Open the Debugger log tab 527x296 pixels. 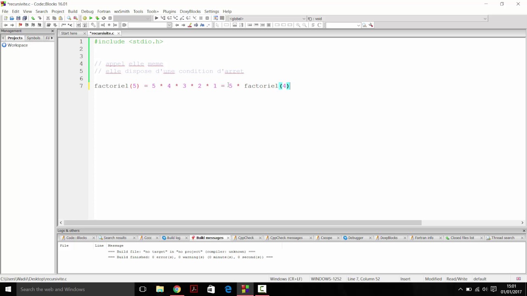pos(356,238)
